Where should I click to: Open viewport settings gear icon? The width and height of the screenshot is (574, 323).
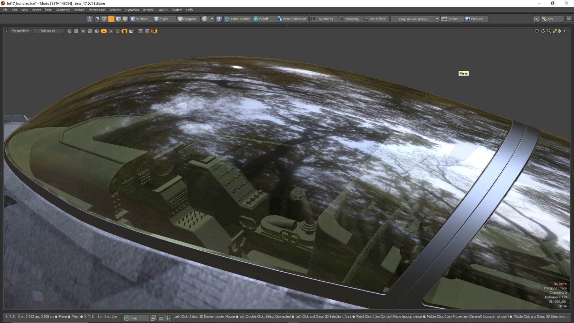tap(560, 31)
